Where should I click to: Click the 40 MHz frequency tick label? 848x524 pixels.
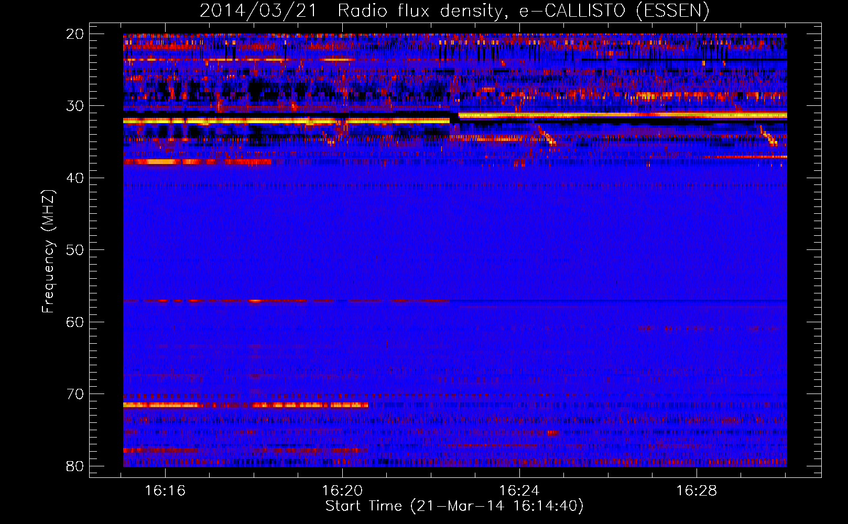(75, 178)
